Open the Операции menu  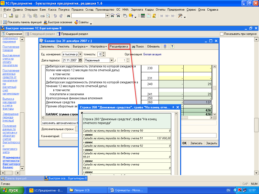[31, 10]
